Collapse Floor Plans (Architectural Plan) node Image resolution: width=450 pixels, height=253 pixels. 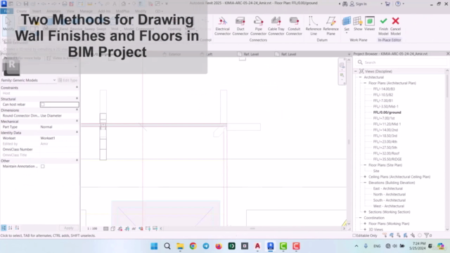pos(365,83)
